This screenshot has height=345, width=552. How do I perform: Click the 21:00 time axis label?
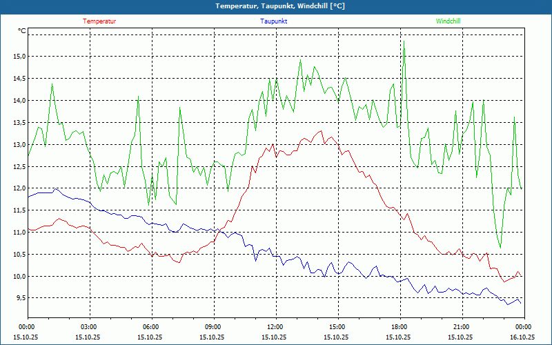tap(462, 327)
